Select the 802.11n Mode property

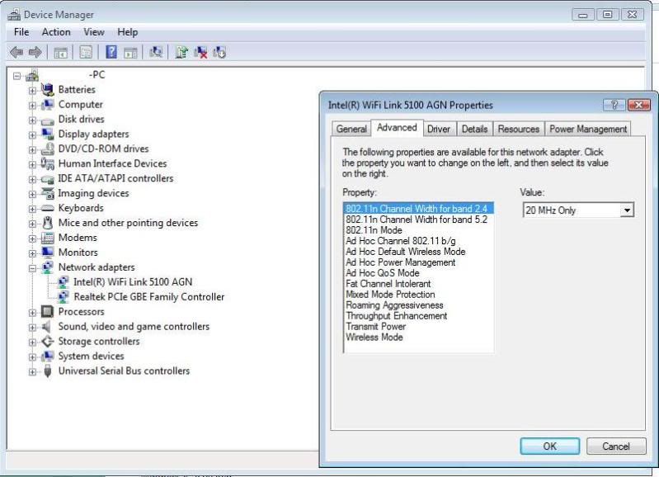(x=374, y=230)
